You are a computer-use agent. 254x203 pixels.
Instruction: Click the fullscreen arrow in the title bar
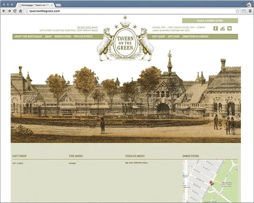tap(243, 4)
